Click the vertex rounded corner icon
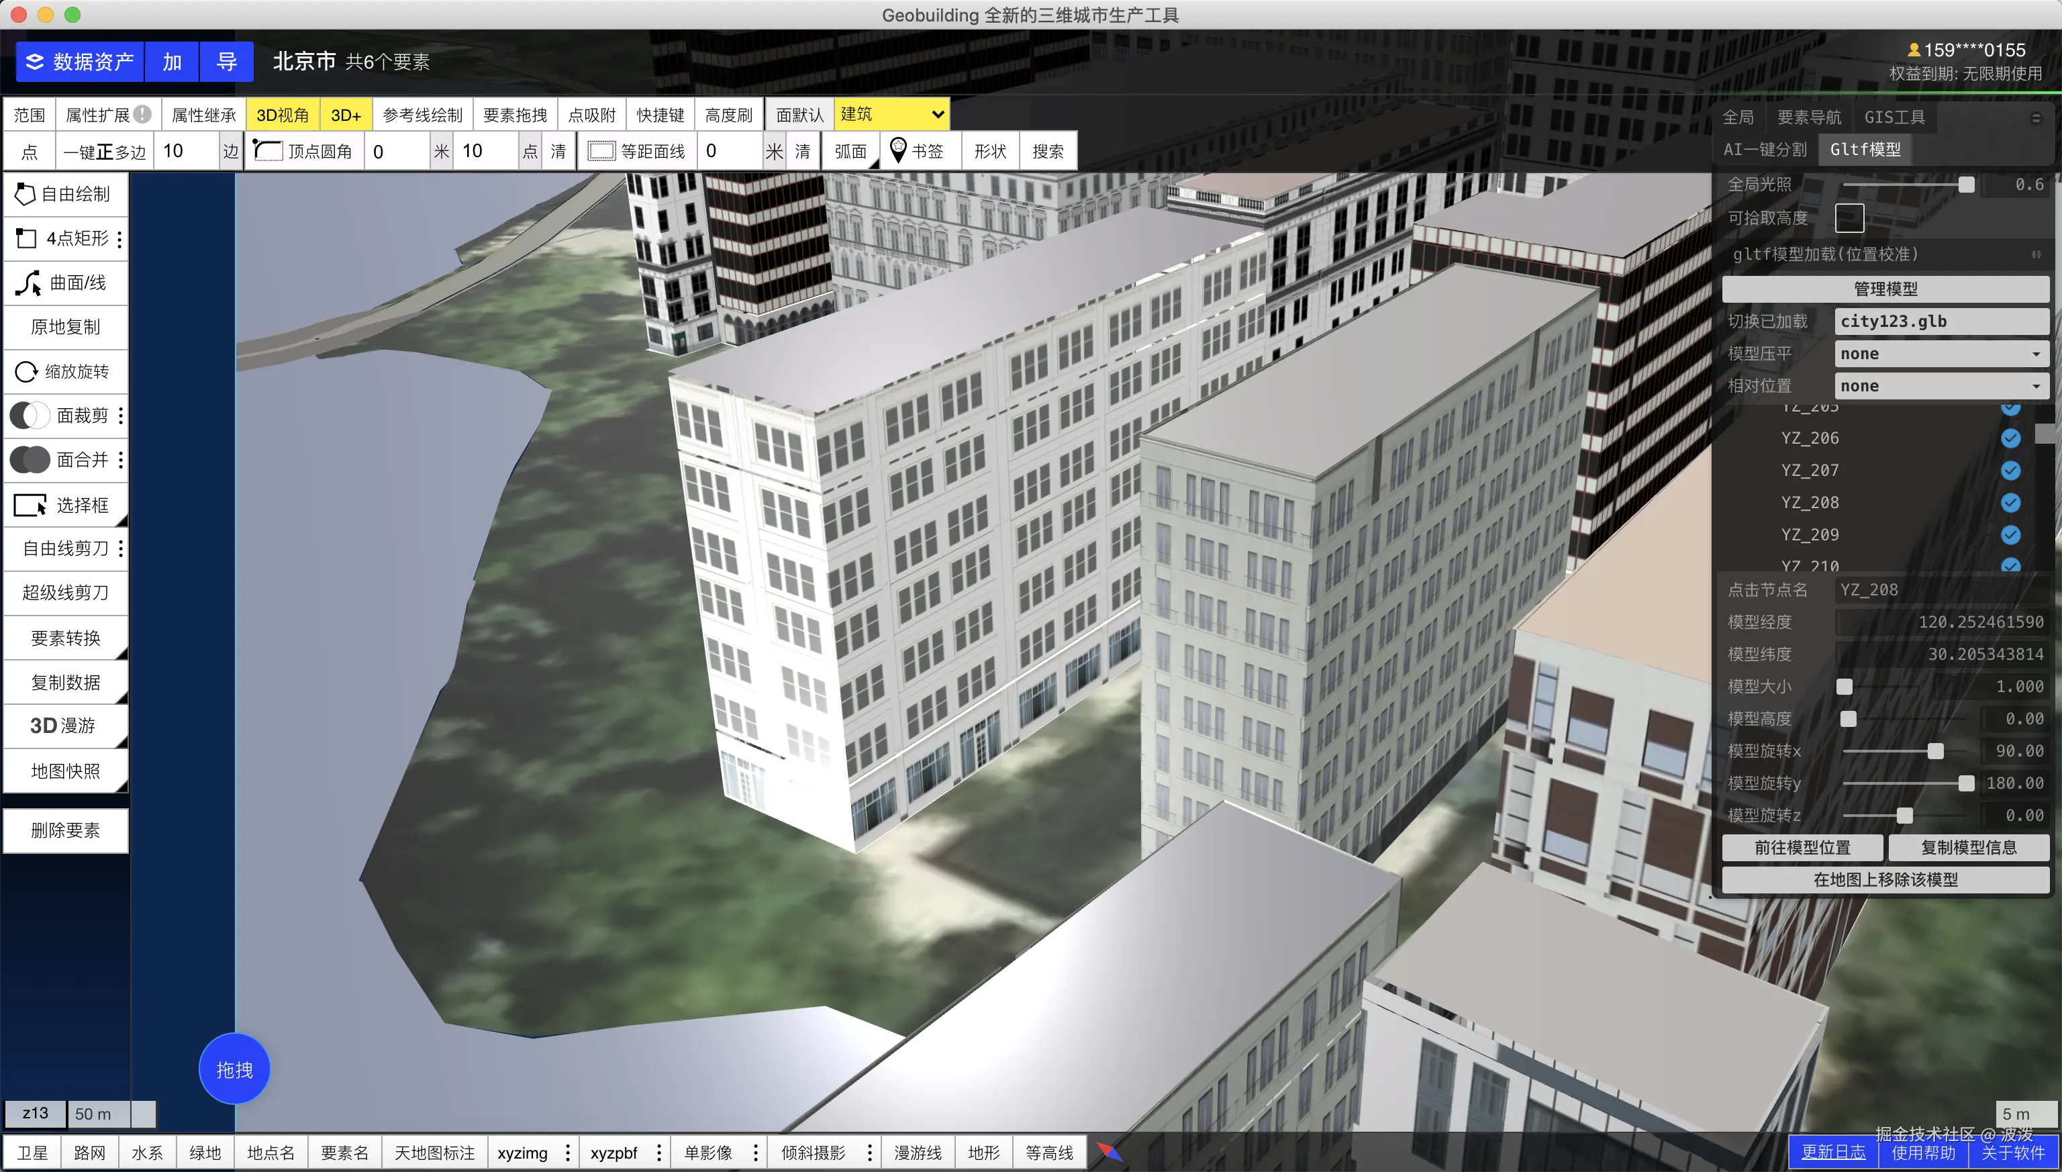The width and height of the screenshot is (2062, 1172). 267,150
